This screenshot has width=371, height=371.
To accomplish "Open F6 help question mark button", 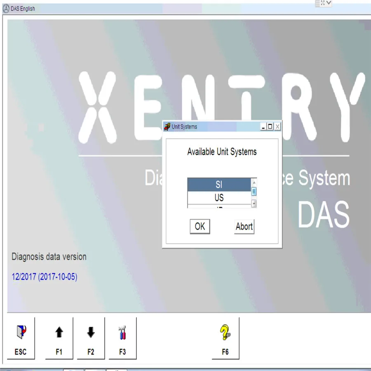I will pyautogui.click(x=225, y=338).
